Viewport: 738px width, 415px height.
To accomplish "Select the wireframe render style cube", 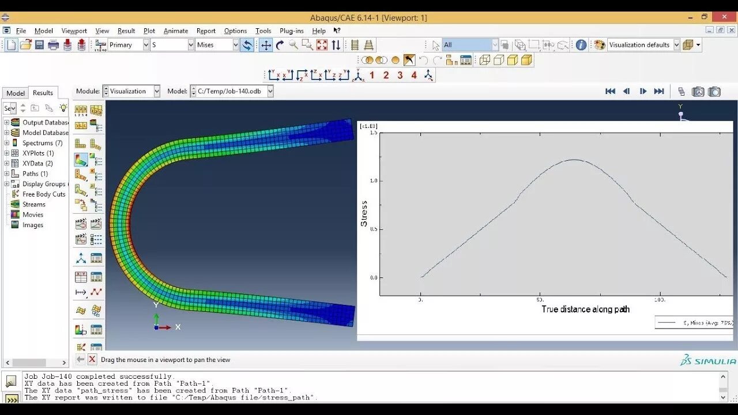I will (x=485, y=60).
